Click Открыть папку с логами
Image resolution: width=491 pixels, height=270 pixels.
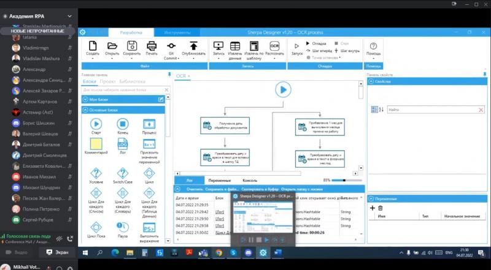pyautogui.click(x=302, y=189)
